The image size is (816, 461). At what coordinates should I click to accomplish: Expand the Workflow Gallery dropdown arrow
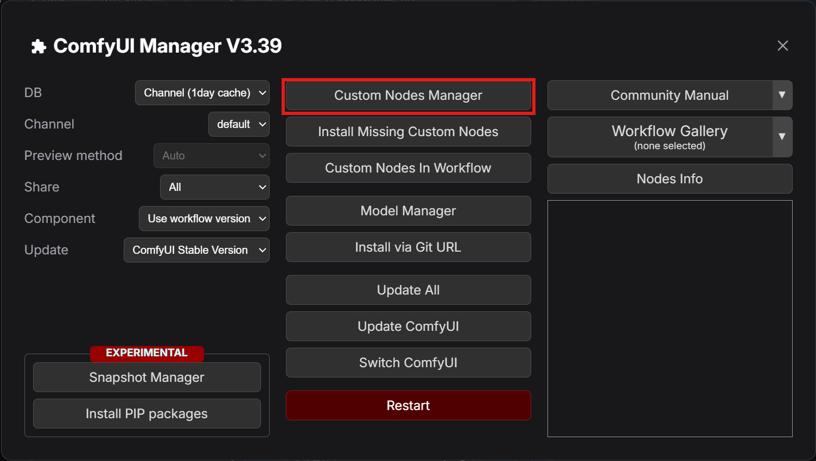coord(782,137)
